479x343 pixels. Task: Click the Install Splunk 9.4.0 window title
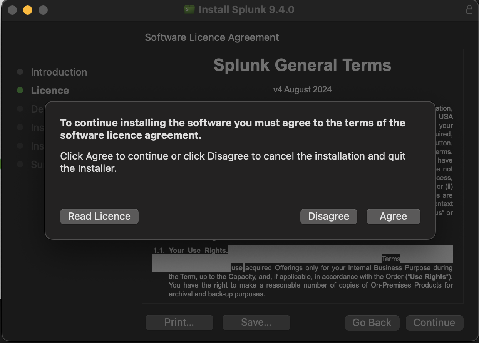click(246, 10)
